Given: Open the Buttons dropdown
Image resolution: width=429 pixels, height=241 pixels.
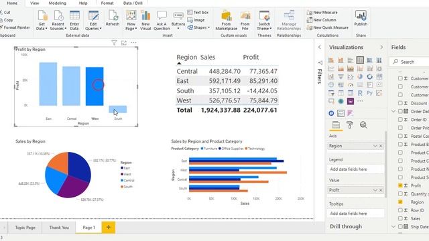Looking at the screenshot, I should click(x=178, y=20).
